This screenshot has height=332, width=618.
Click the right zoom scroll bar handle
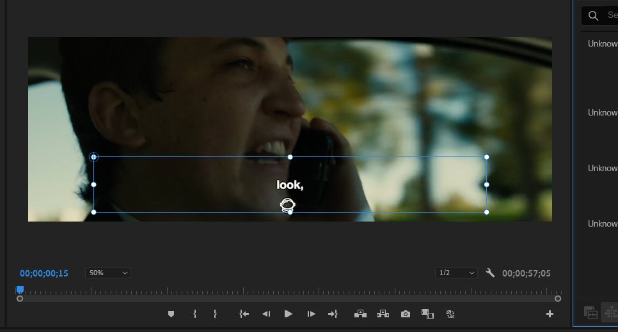click(558, 299)
